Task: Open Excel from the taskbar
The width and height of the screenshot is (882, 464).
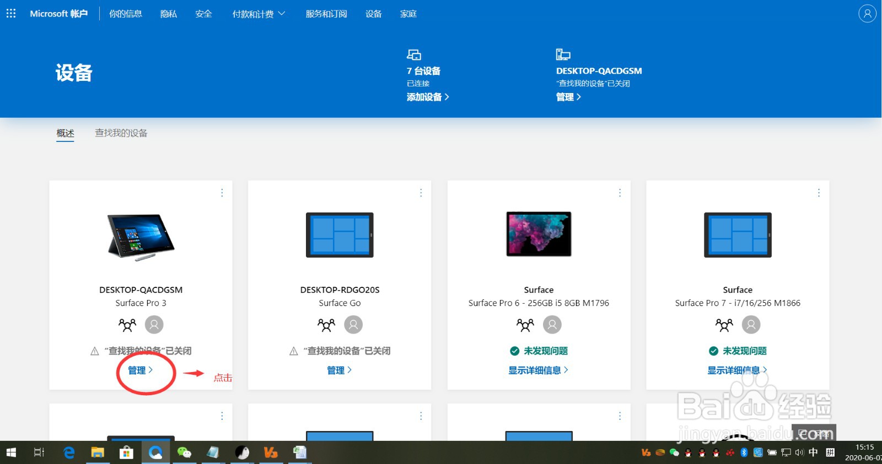Action: click(x=299, y=452)
